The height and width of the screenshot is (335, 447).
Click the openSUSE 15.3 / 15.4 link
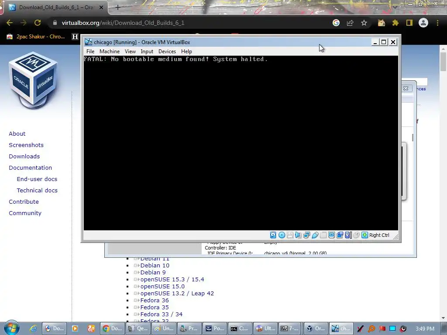point(172,280)
